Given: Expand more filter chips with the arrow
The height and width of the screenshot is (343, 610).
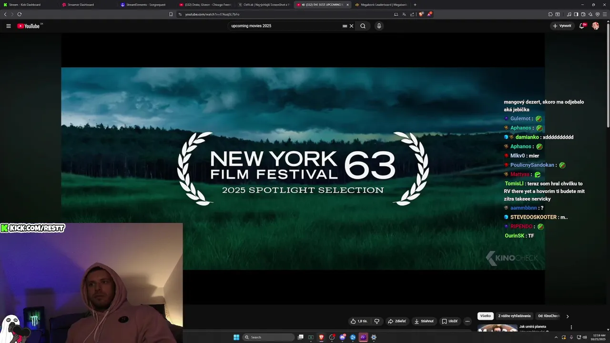Looking at the screenshot, I should (x=567, y=316).
